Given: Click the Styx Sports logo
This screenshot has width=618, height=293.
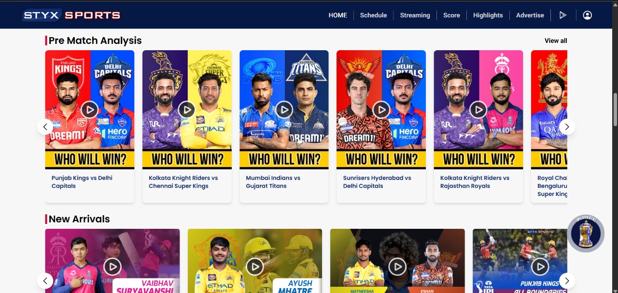Looking at the screenshot, I should [x=71, y=15].
